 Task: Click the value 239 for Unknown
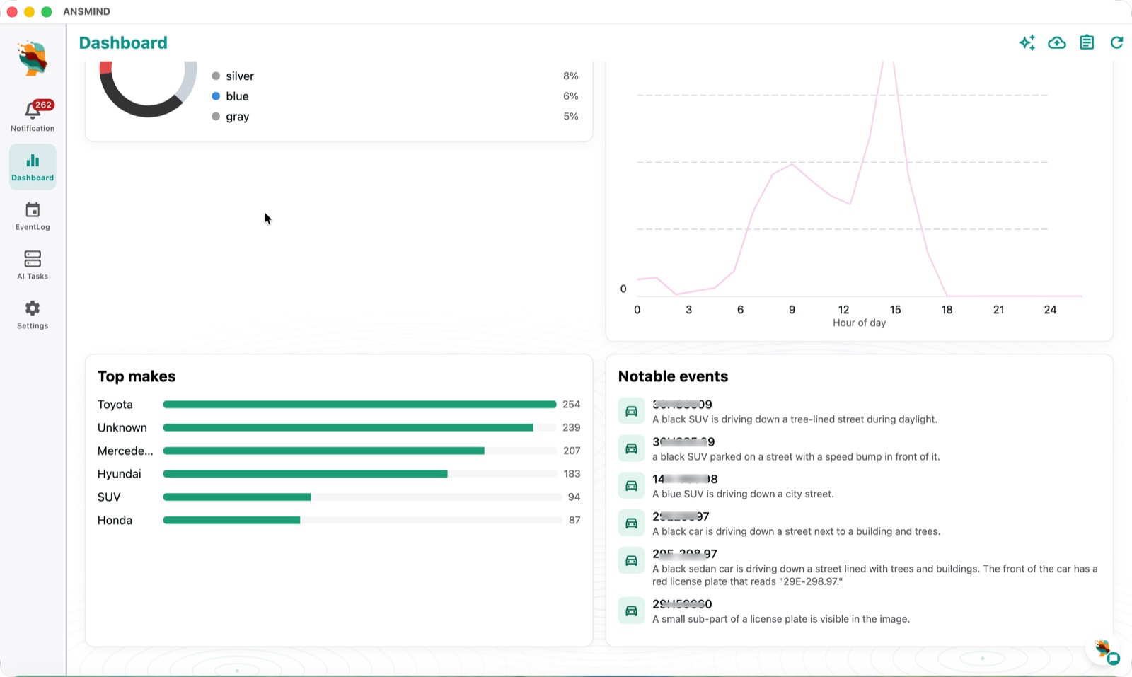point(571,428)
